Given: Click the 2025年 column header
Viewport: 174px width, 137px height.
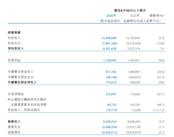Looking at the screenshot, I should pyautogui.click(x=135, y=16).
